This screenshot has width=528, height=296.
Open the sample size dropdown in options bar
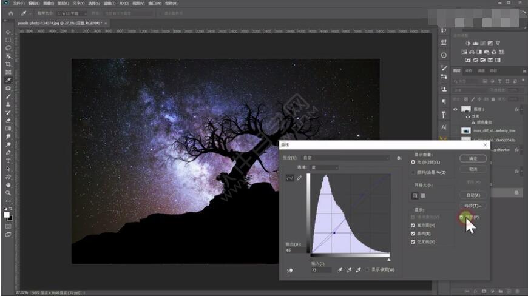(70, 13)
